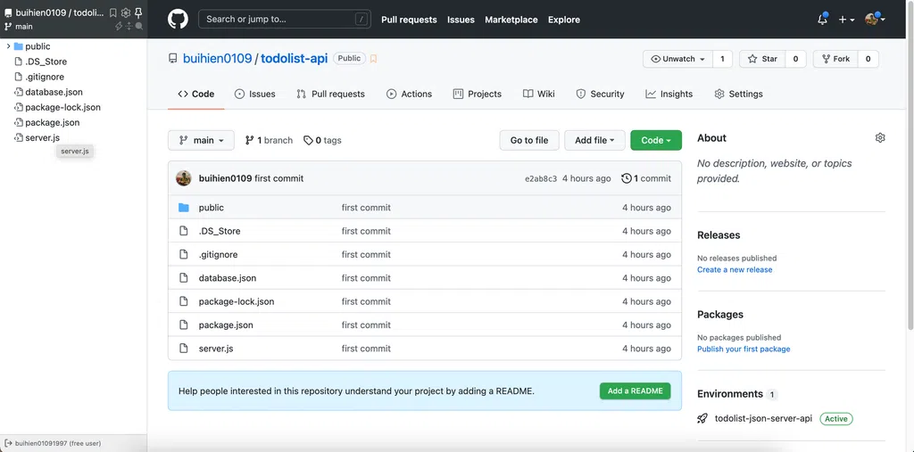
Task: Open Issues in the top navigation
Action: (461, 20)
